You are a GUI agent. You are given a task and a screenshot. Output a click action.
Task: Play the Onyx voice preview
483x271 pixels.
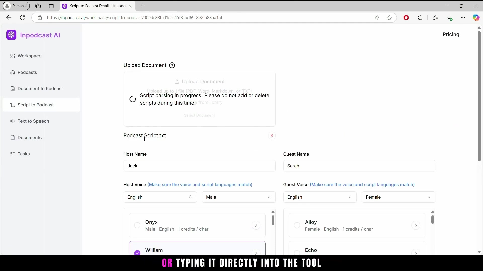(256, 225)
